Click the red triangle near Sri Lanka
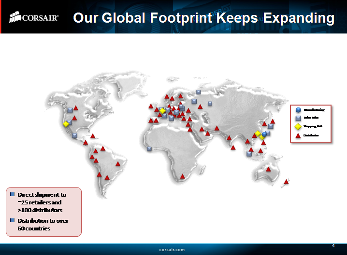The image size is (347, 255). [x=233, y=148]
